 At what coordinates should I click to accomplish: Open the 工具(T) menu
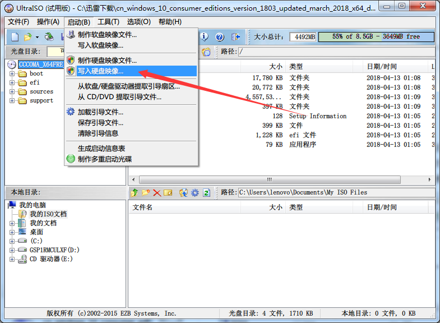coord(108,22)
